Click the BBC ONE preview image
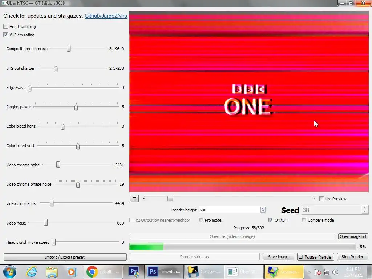Screen dimensions: 372x279 click(x=249, y=101)
